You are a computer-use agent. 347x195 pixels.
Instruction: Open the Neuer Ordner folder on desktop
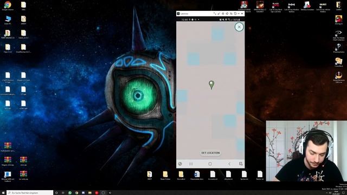click(x=165, y=175)
